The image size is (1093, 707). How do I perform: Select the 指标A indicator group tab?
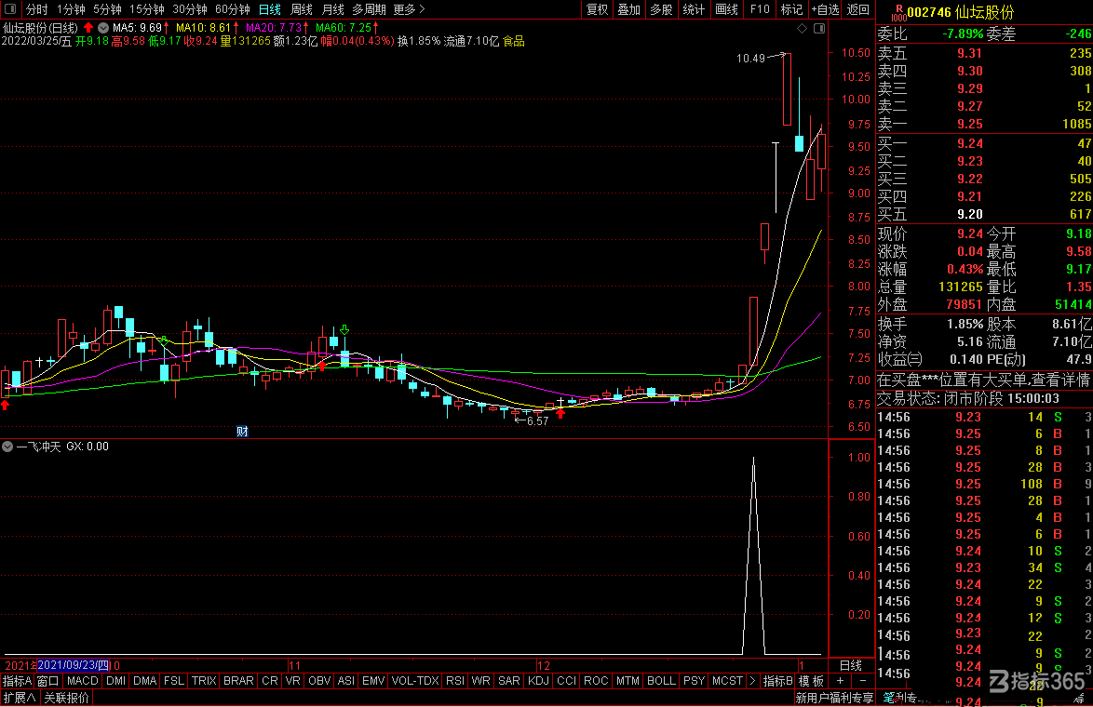(18, 681)
